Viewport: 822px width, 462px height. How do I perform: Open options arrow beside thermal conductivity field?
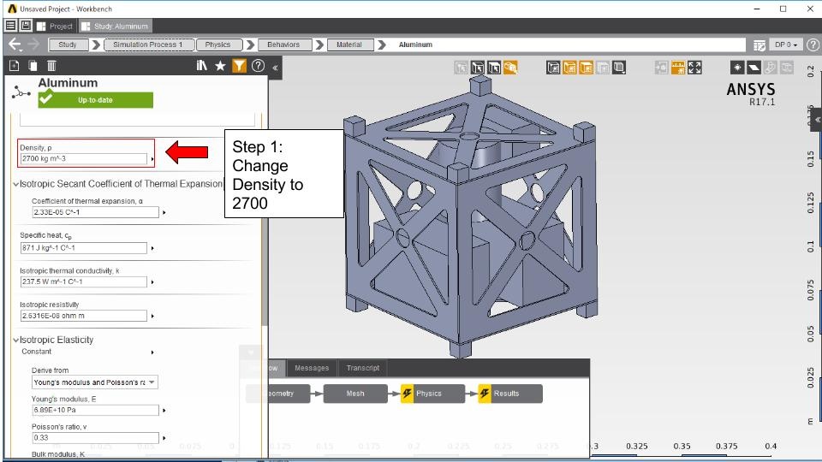(152, 282)
